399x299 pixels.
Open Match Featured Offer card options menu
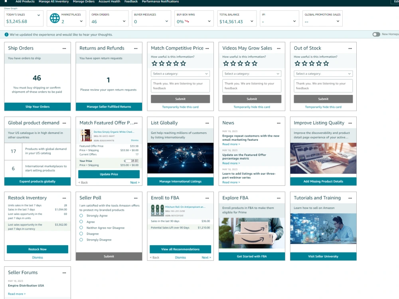[x=136, y=123]
